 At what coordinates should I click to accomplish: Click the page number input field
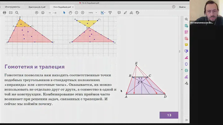50,13
